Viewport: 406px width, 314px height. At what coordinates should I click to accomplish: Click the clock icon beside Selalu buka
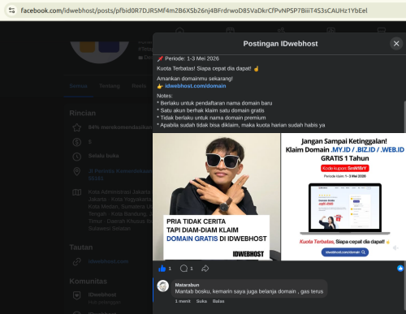[x=77, y=157]
